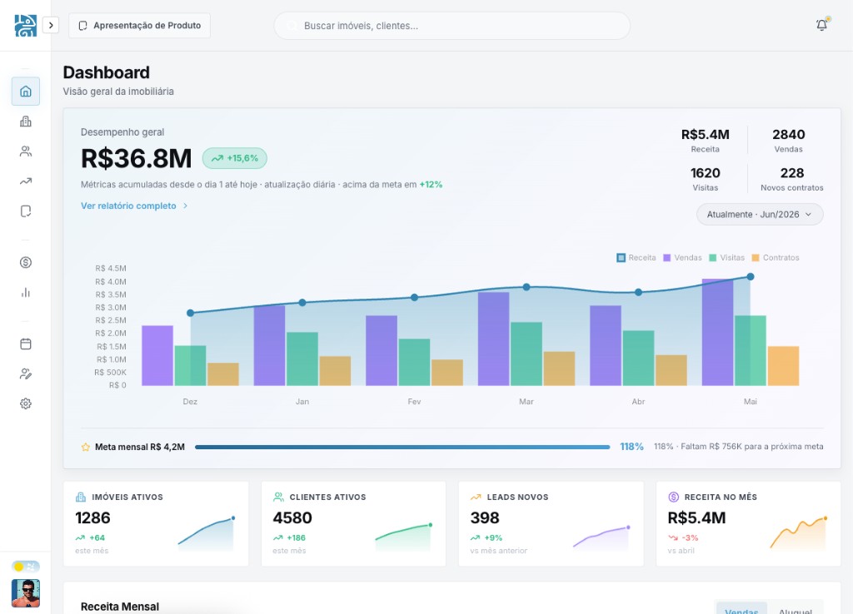Toggle Receita series in chart legend

[x=636, y=258]
